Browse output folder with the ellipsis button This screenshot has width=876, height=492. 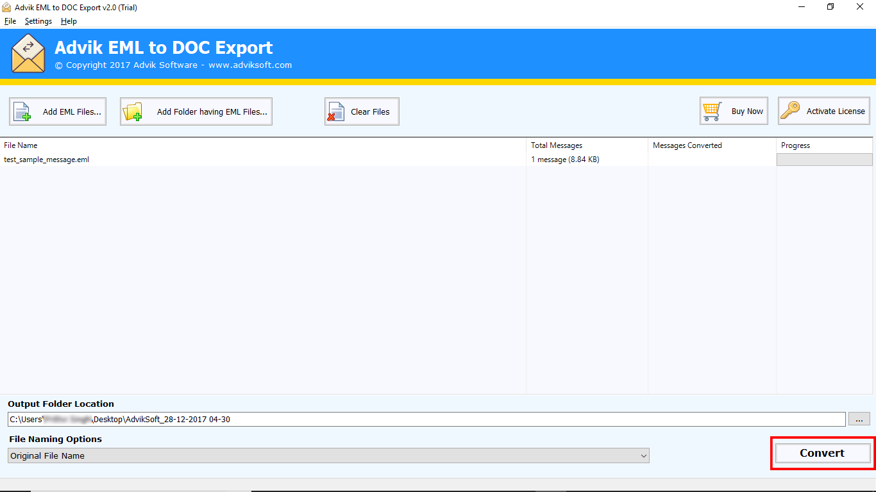tap(859, 419)
